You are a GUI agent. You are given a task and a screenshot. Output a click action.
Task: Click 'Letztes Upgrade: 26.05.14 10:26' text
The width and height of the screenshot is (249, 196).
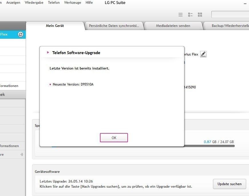[66, 181]
